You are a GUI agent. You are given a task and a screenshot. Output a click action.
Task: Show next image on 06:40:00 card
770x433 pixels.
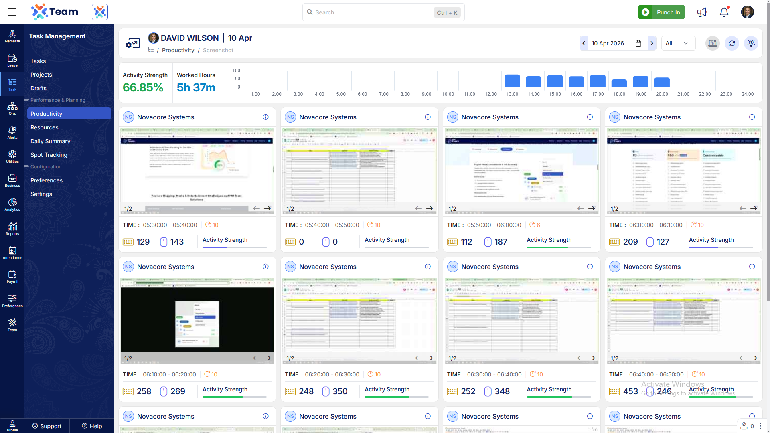click(x=754, y=358)
